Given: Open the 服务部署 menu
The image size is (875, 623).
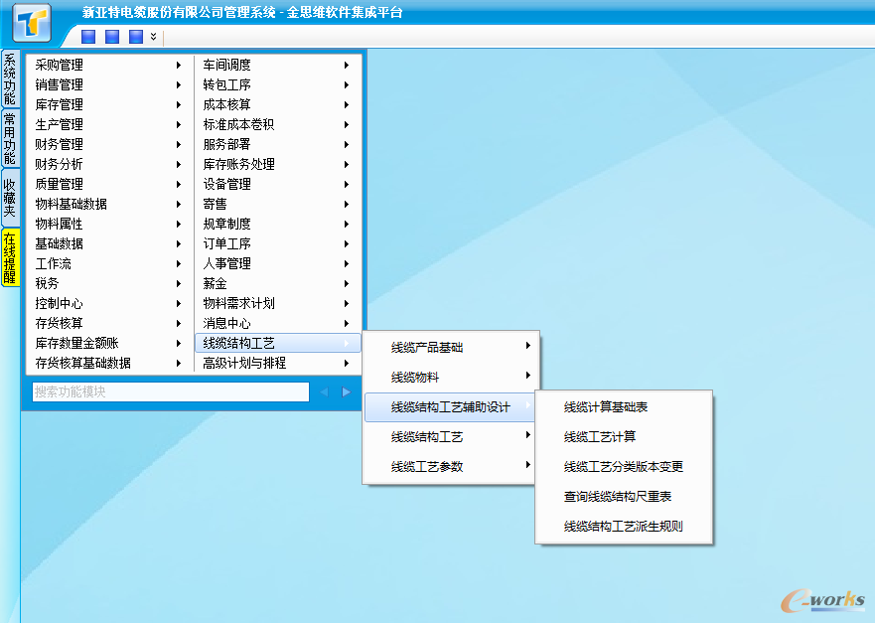Looking at the screenshot, I should point(278,144).
